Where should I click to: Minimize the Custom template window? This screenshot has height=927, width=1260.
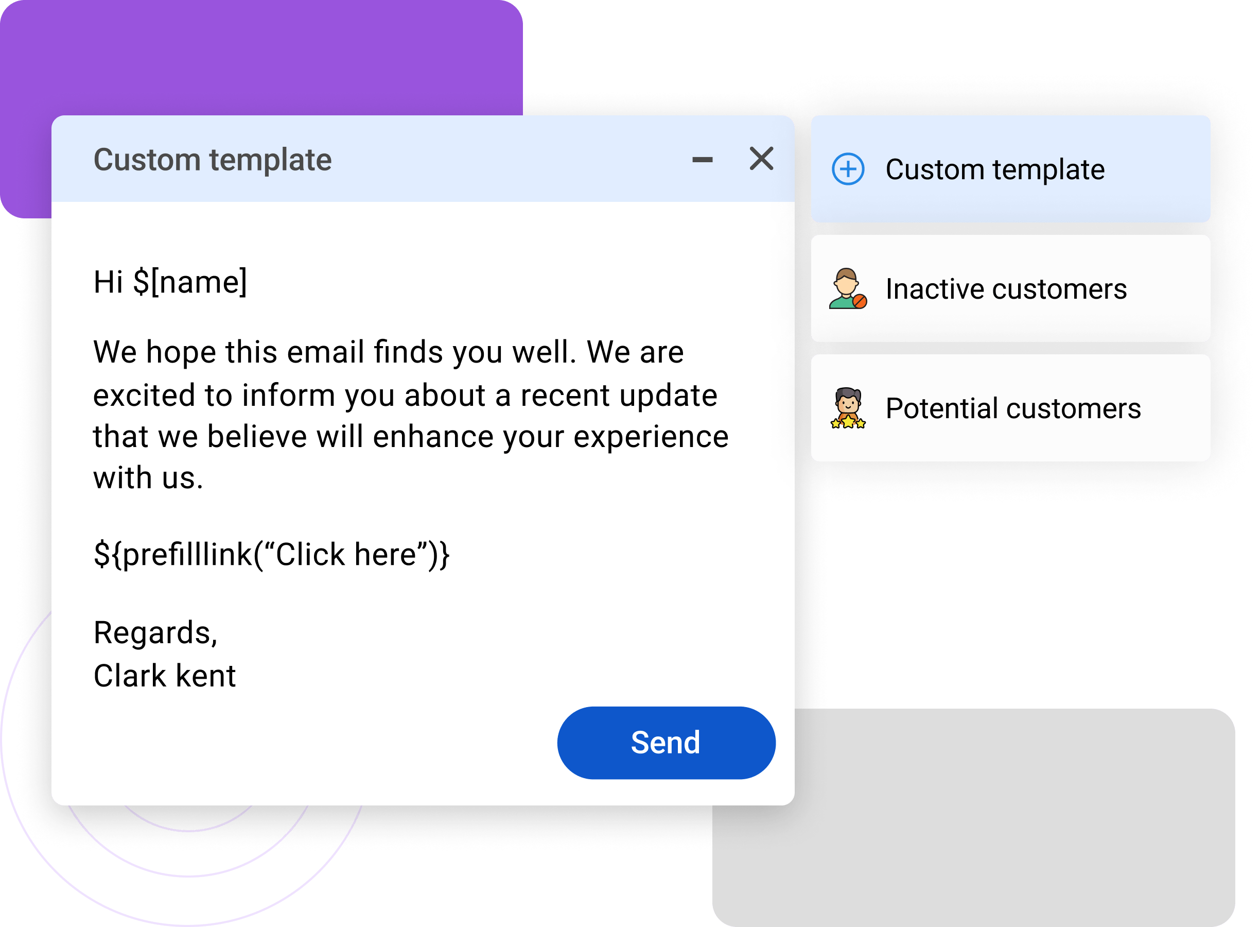point(703,160)
